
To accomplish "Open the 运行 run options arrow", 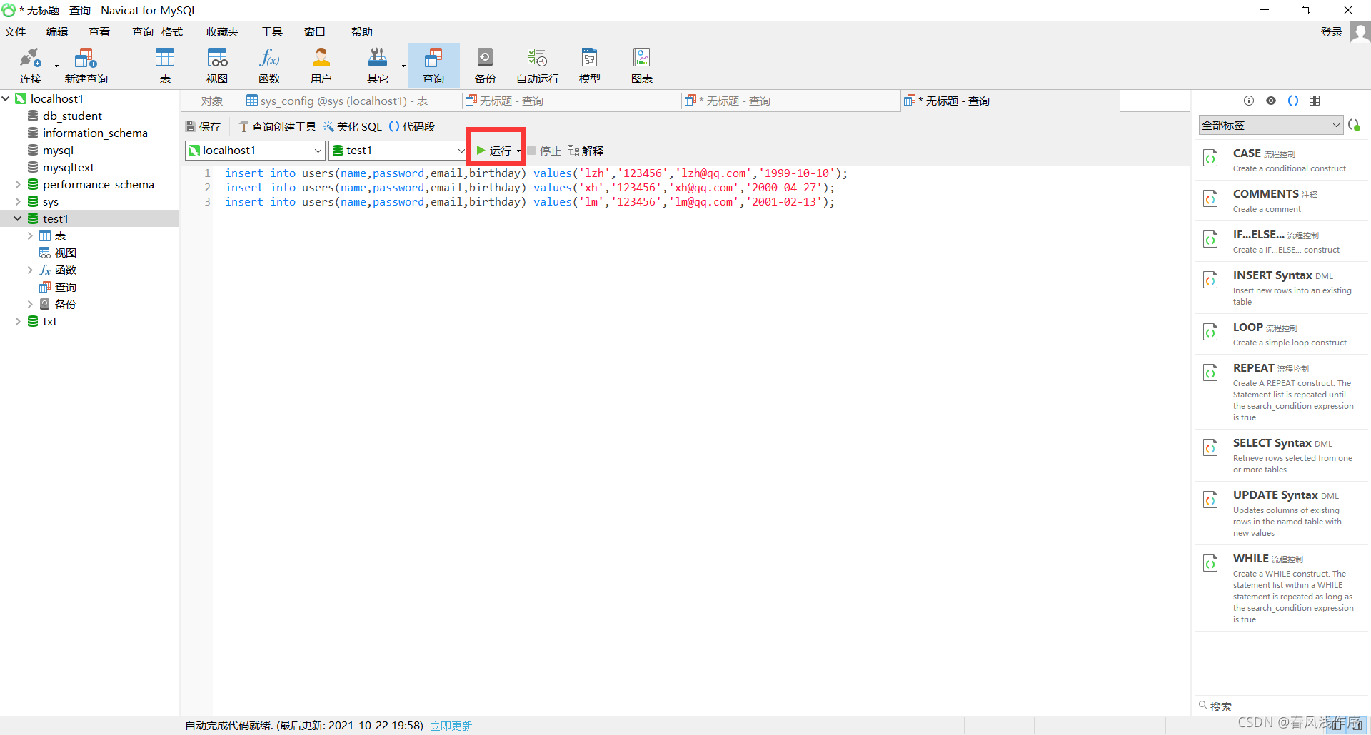I will (518, 151).
